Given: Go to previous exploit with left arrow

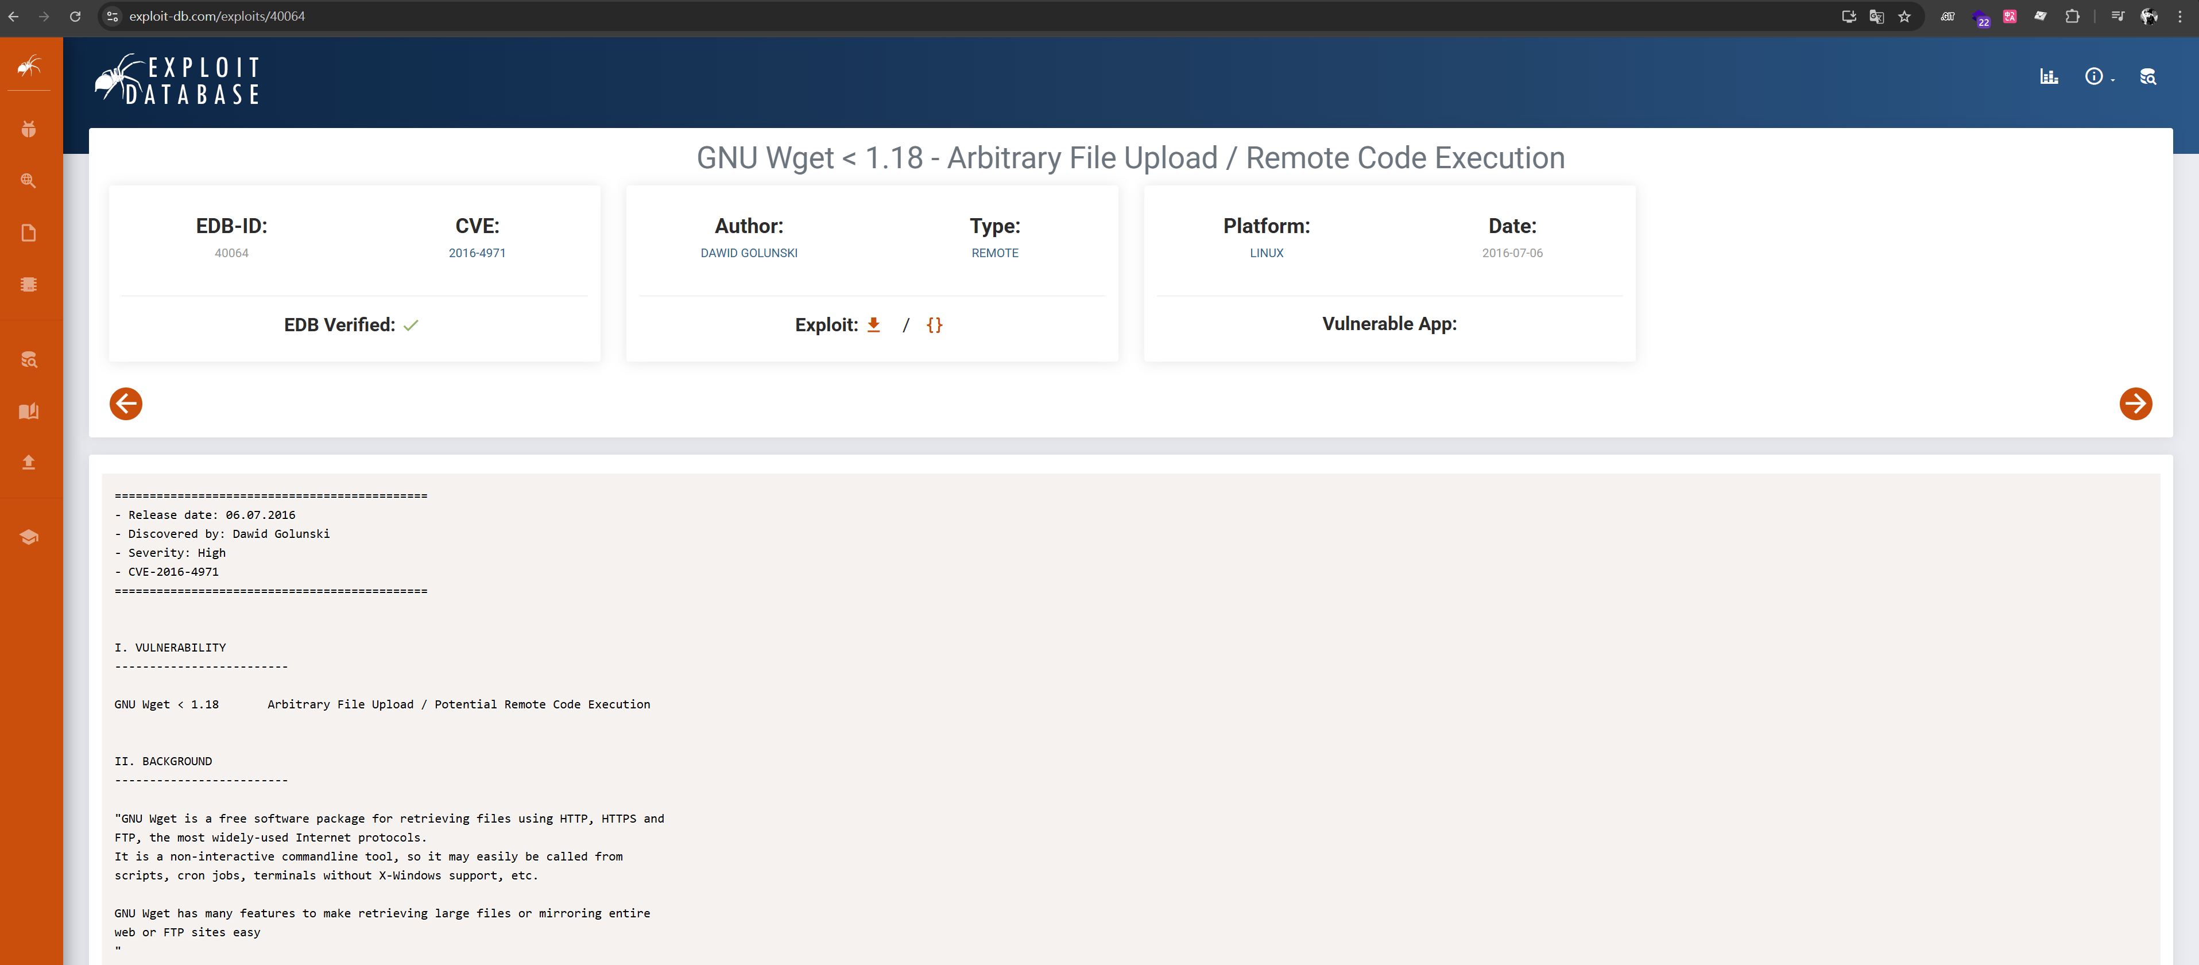Looking at the screenshot, I should click(x=126, y=404).
